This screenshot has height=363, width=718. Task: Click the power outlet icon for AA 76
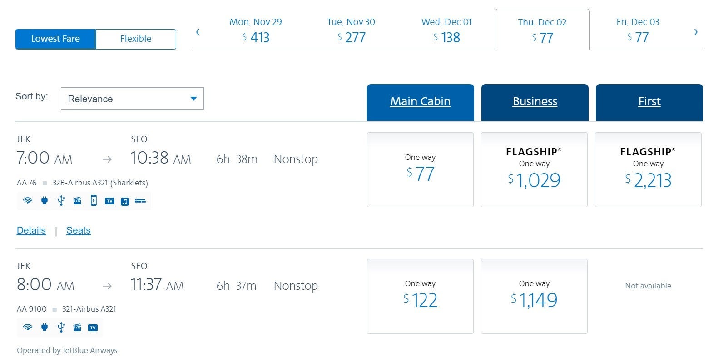[x=45, y=201]
